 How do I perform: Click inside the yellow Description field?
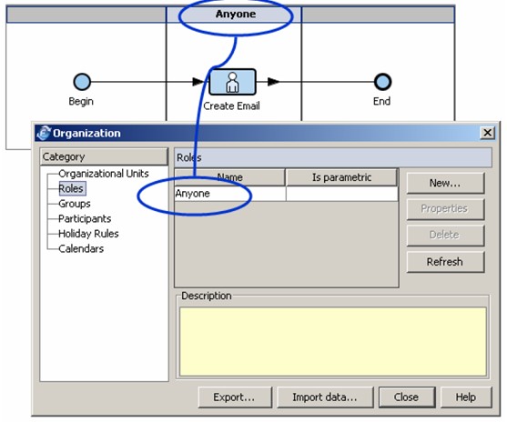tap(333, 342)
